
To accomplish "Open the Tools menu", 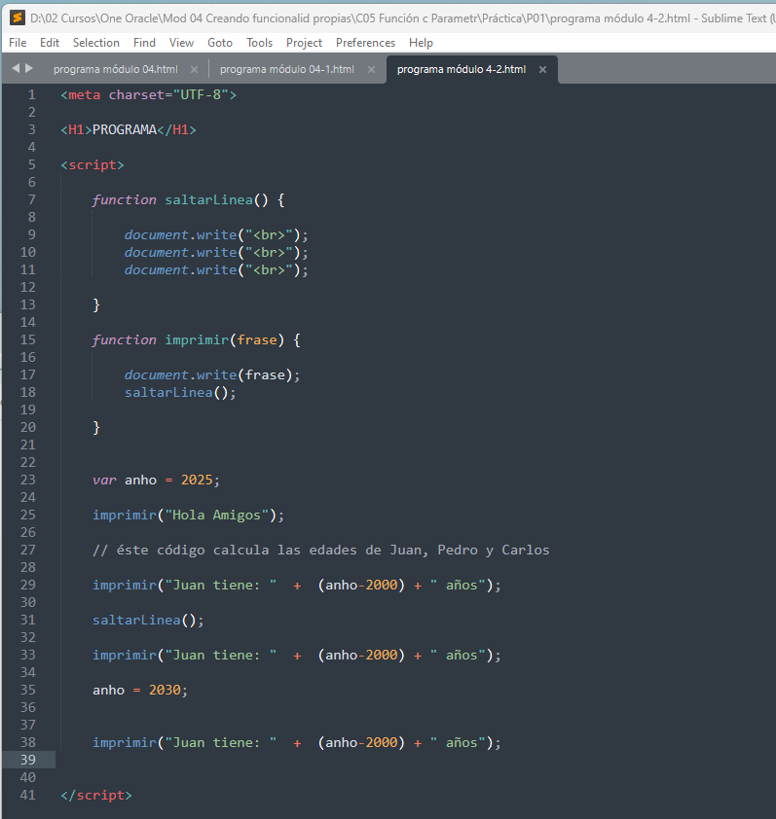I will pyautogui.click(x=259, y=43).
